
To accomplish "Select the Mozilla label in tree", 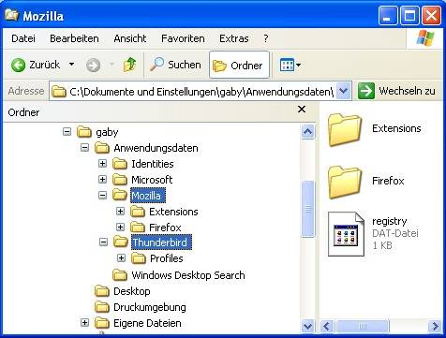I will 148,196.
